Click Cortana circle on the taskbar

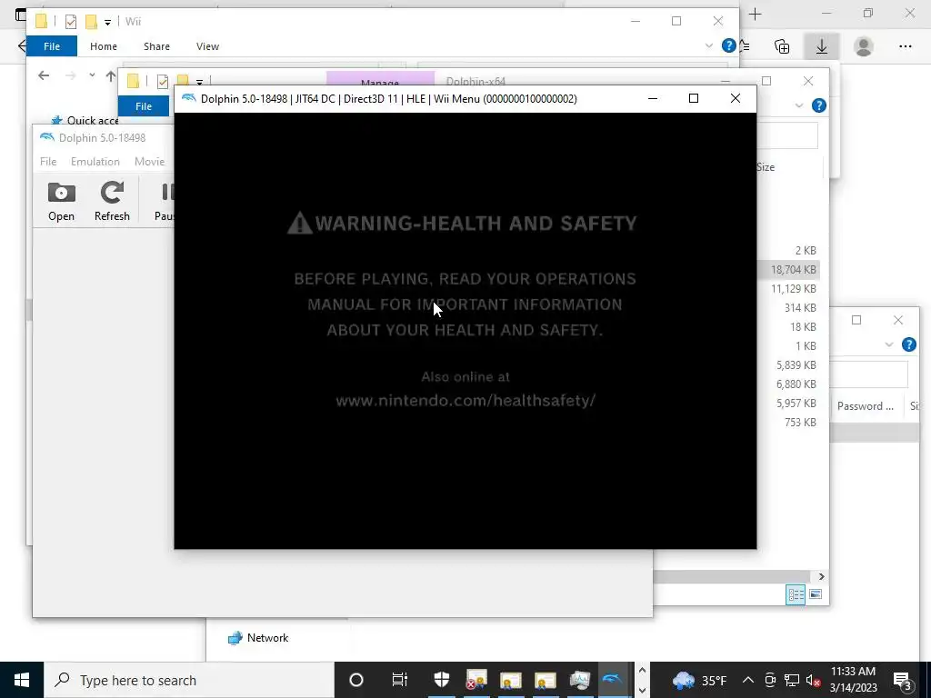pos(356,680)
